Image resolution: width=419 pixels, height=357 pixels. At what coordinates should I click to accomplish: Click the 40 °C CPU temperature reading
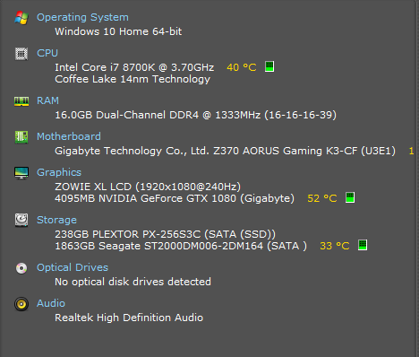click(x=242, y=67)
